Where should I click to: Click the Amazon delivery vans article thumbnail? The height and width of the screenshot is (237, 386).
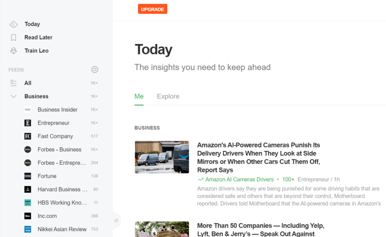[162, 157]
